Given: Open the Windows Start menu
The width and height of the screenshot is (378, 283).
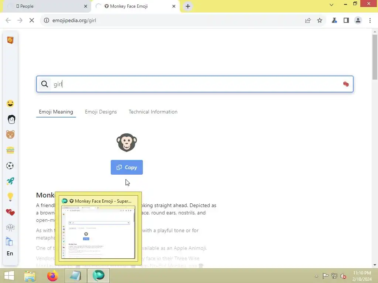Looking at the screenshot, I should pos(9,276).
